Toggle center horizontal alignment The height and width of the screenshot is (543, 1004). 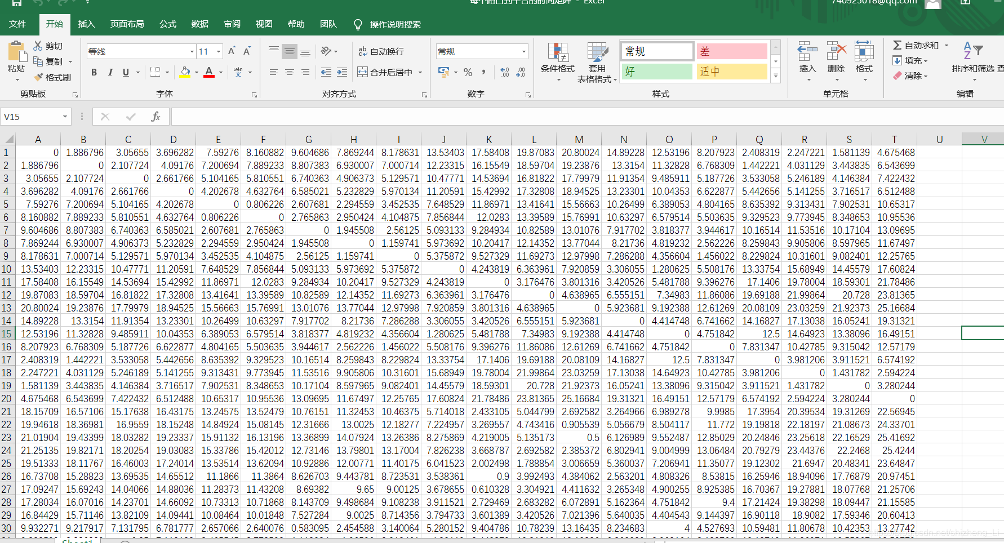(x=290, y=72)
